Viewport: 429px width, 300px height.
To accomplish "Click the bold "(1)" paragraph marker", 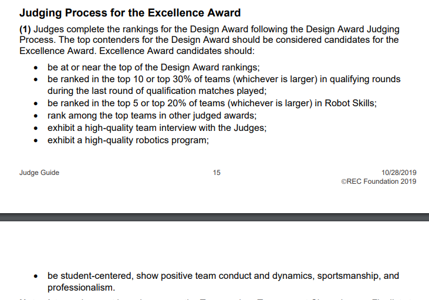I will pyautogui.click(x=25, y=29).
